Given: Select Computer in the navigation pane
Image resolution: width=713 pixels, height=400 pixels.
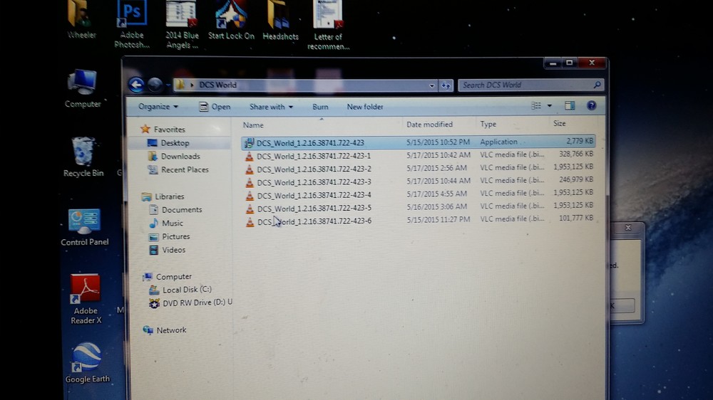Looking at the screenshot, I should (x=174, y=276).
